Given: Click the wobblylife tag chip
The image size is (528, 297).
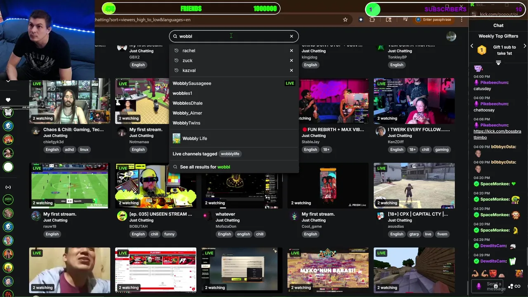Looking at the screenshot, I should point(230,154).
